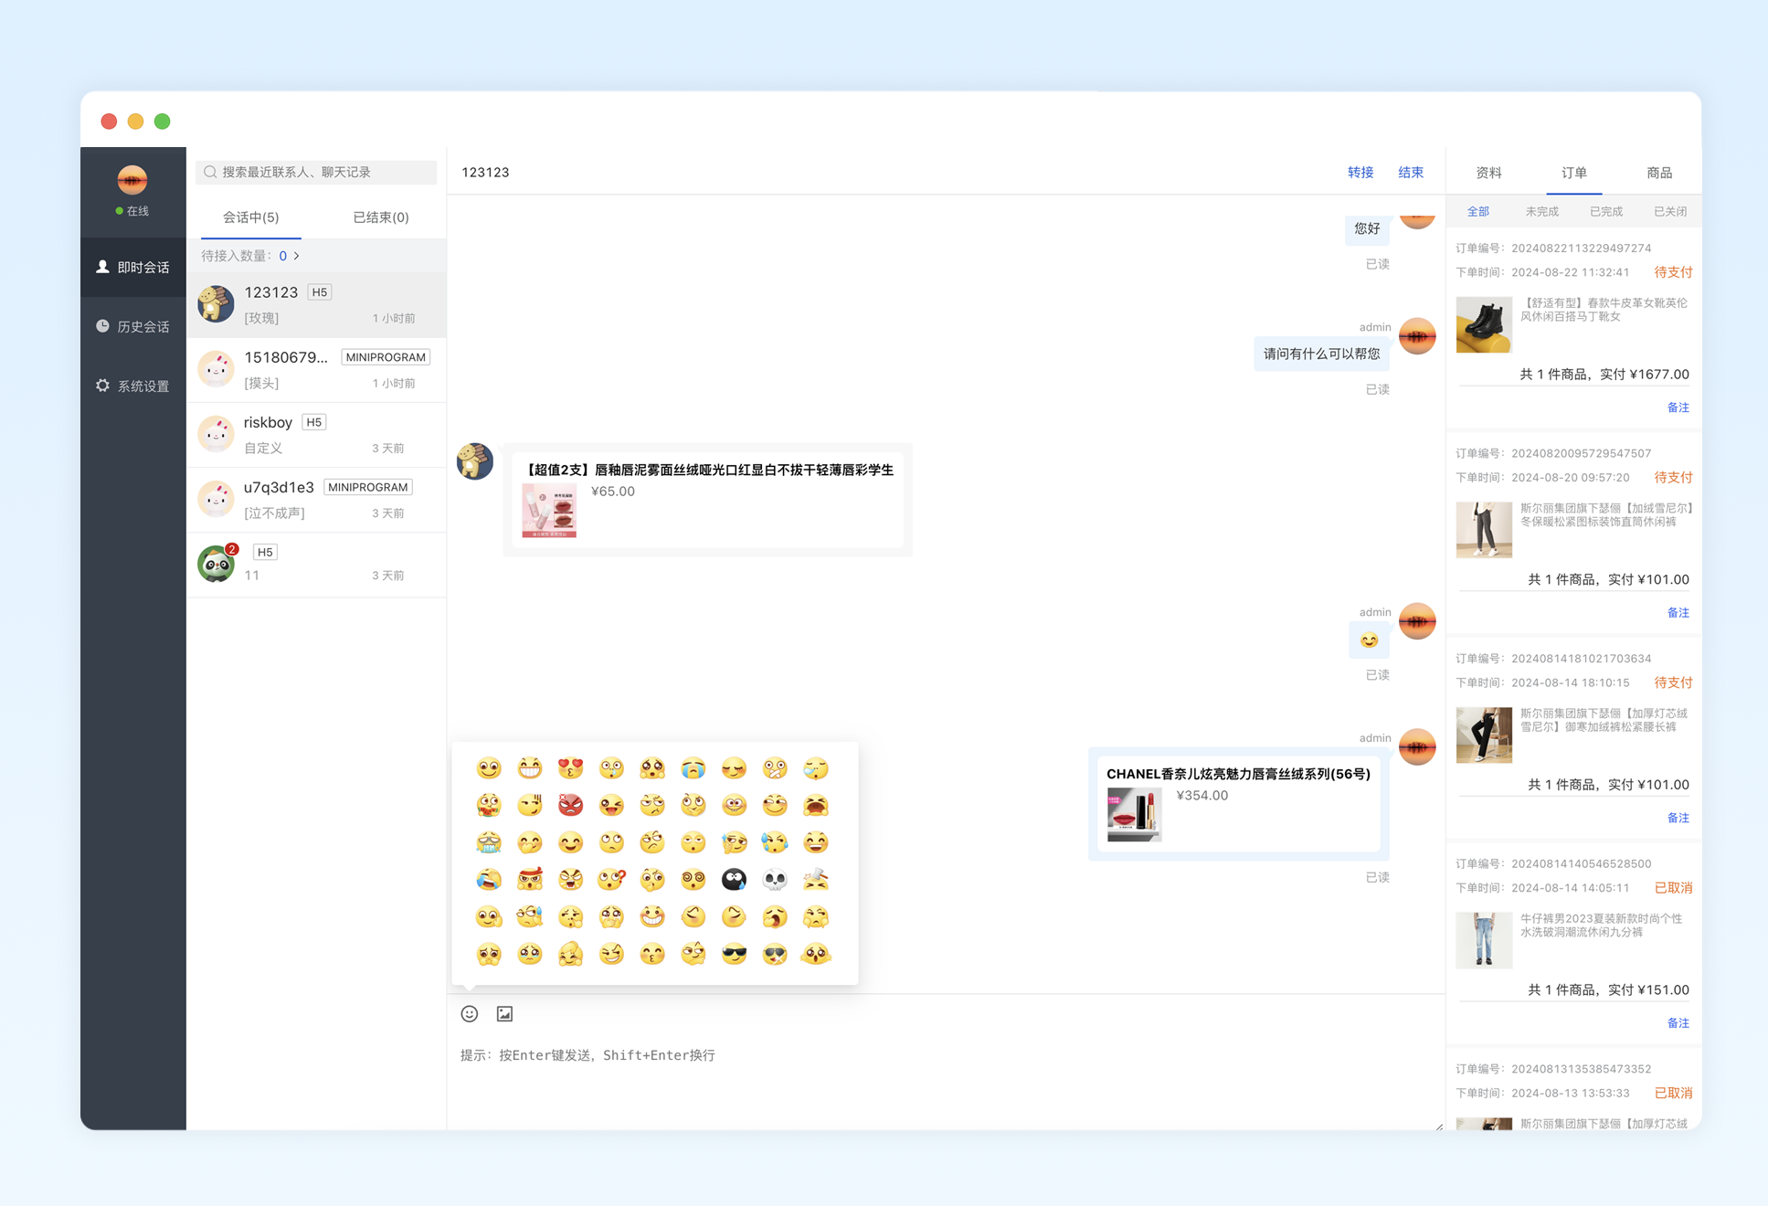The width and height of the screenshot is (1768, 1206).
Task: Insert the black sweating face emoji
Action: pyautogui.click(x=734, y=880)
